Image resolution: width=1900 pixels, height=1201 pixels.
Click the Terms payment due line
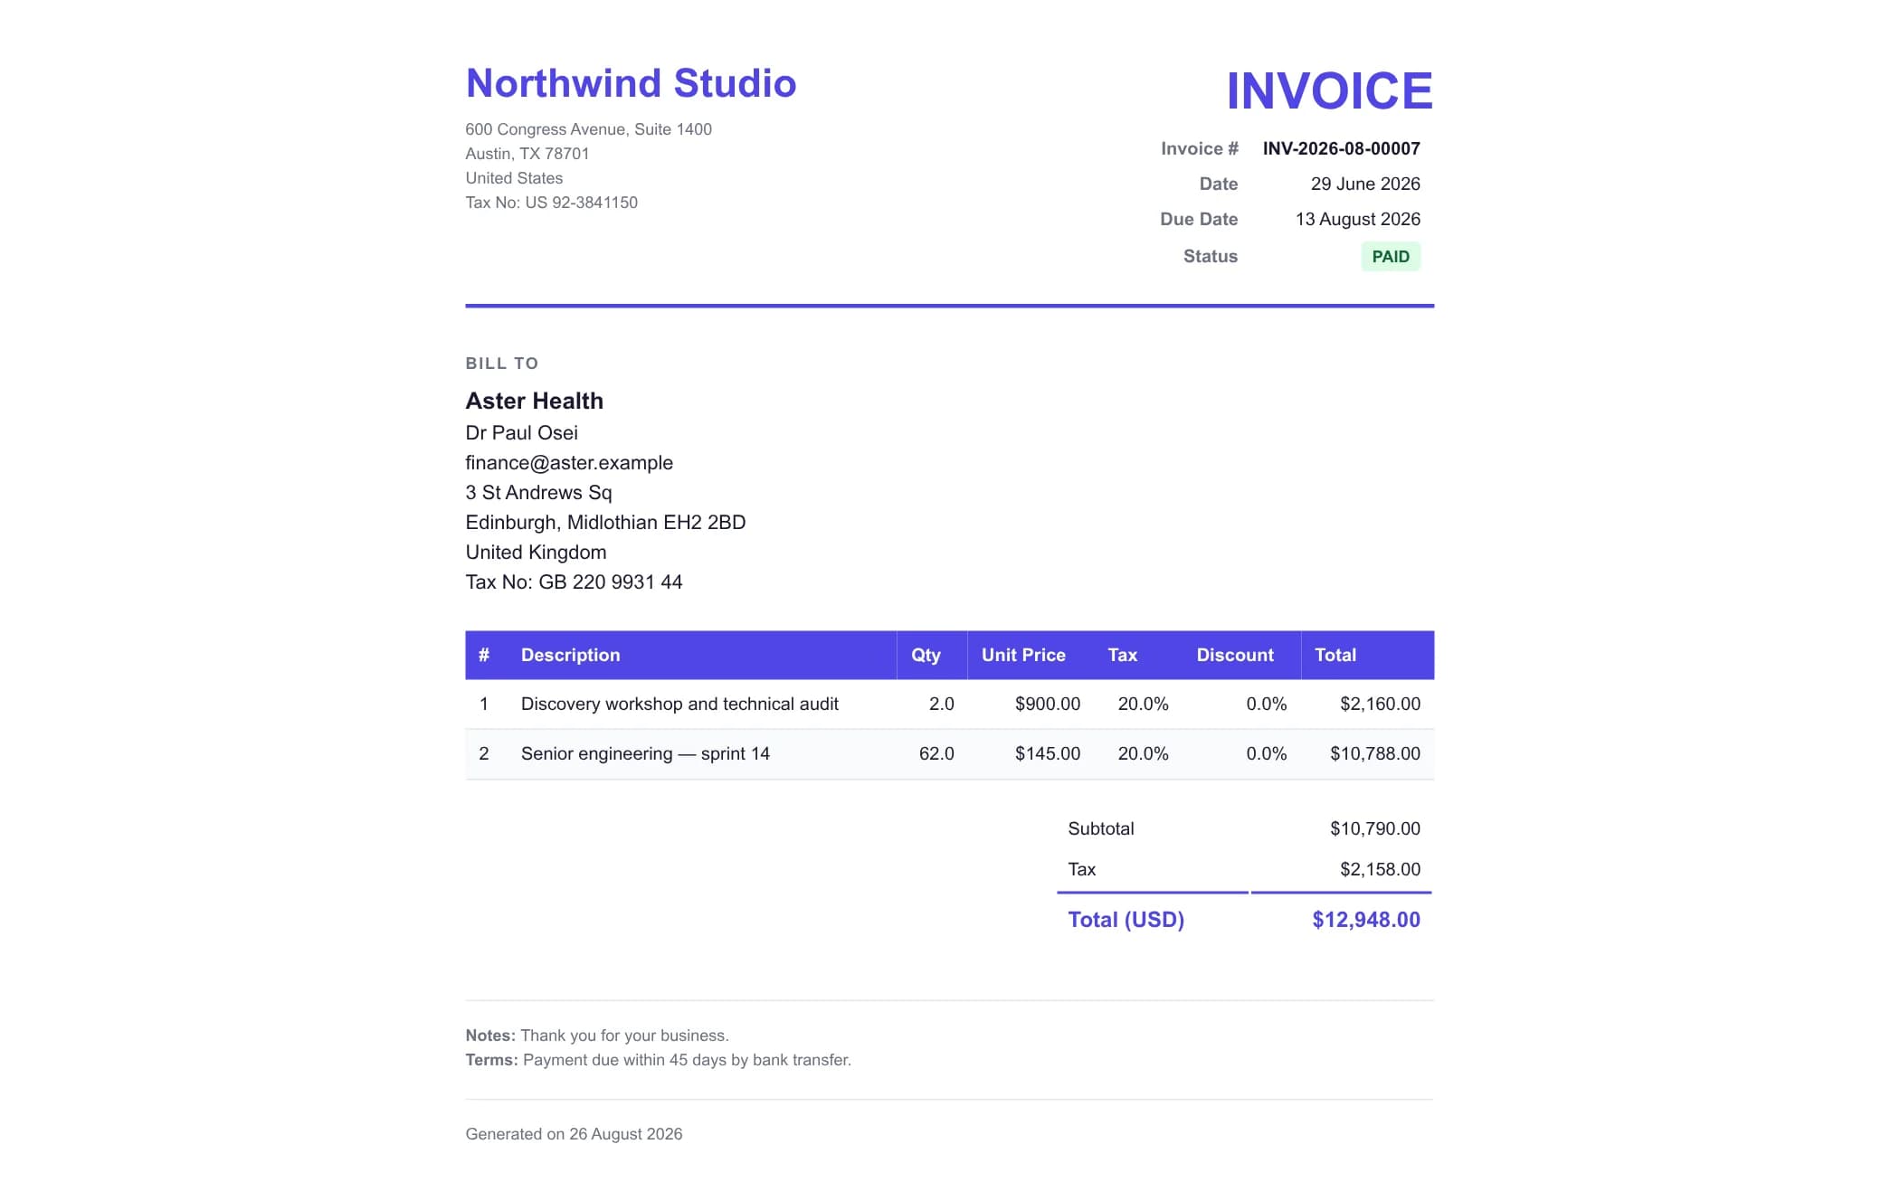tap(658, 1060)
